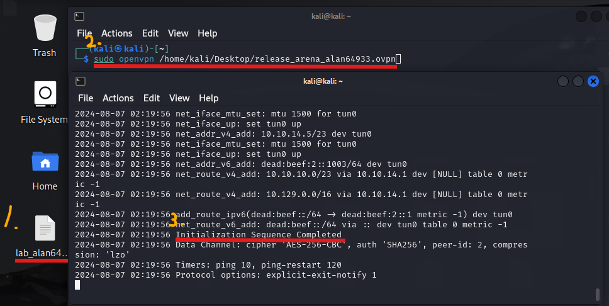The height and width of the screenshot is (306, 609).
Task: Click the 'Data Channel: cipher' line
Action: tap(301, 250)
